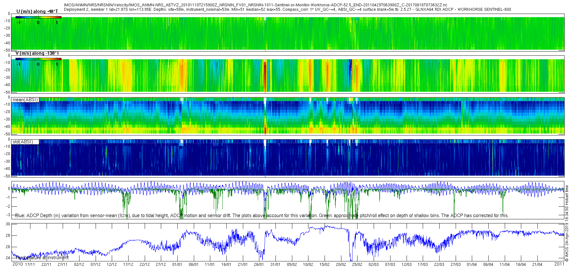Click the 'mean(ABSI)' panel label
Screen dimensions: 570x269
pyautogui.click(x=25, y=100)
